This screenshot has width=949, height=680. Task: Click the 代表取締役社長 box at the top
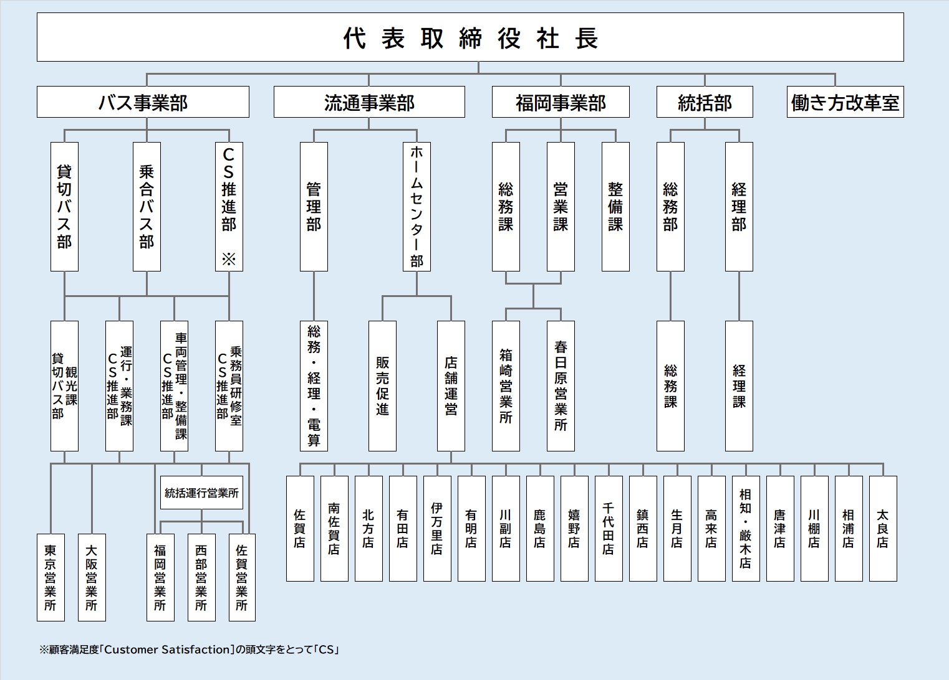point(470,37)
